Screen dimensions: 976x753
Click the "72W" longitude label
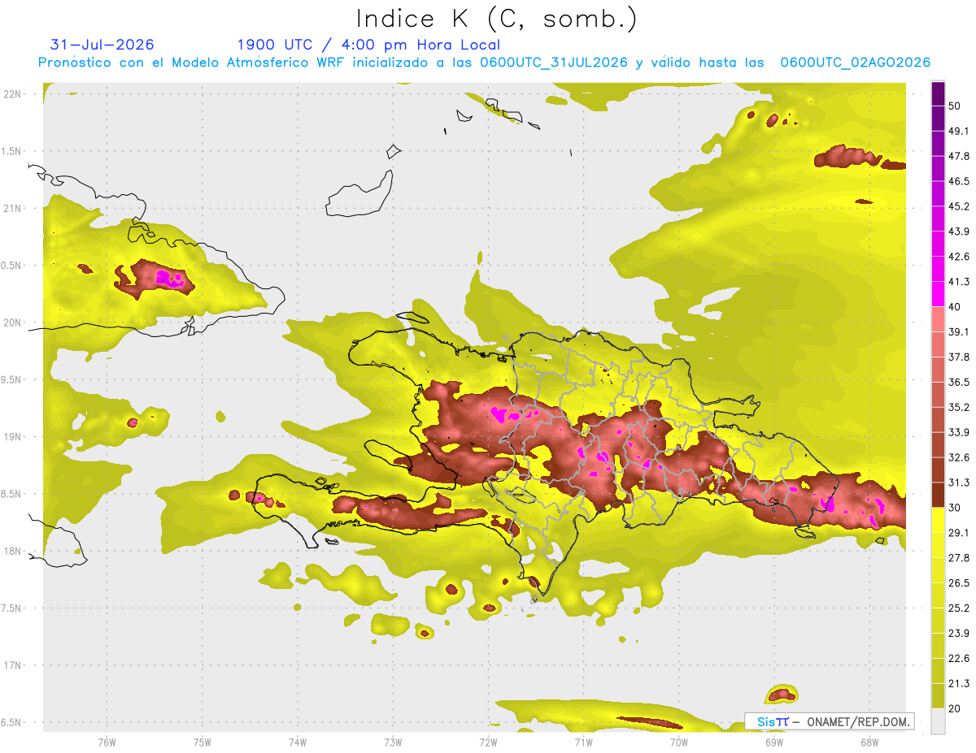[488, 742]
